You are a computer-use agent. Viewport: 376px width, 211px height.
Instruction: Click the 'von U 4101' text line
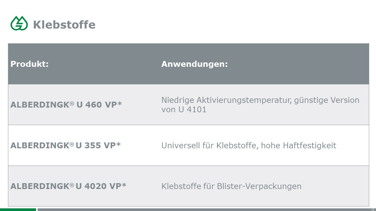pos(184,110)
